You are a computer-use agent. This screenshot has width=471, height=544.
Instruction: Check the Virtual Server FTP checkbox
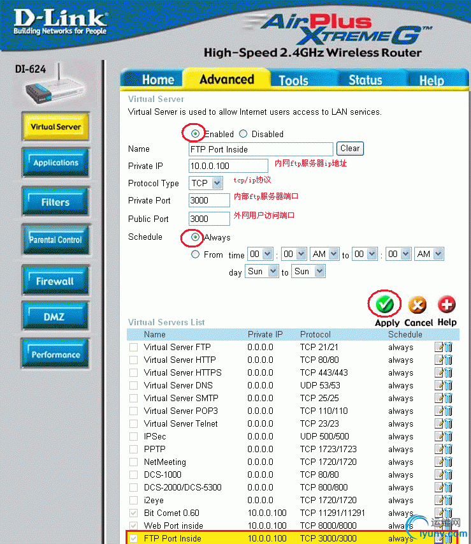[134, 347]
